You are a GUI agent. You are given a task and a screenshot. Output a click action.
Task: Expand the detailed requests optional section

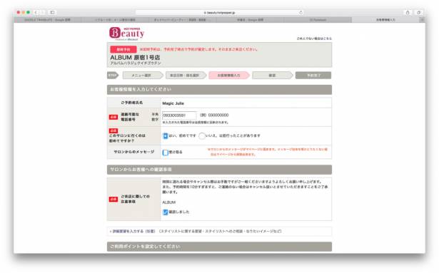click(x=133, y=232)
